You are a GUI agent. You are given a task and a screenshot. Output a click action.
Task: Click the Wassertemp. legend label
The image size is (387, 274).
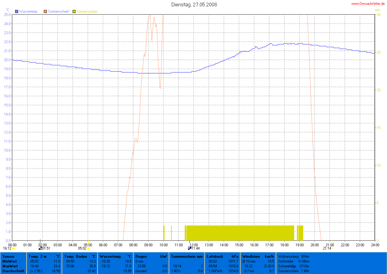28,11
